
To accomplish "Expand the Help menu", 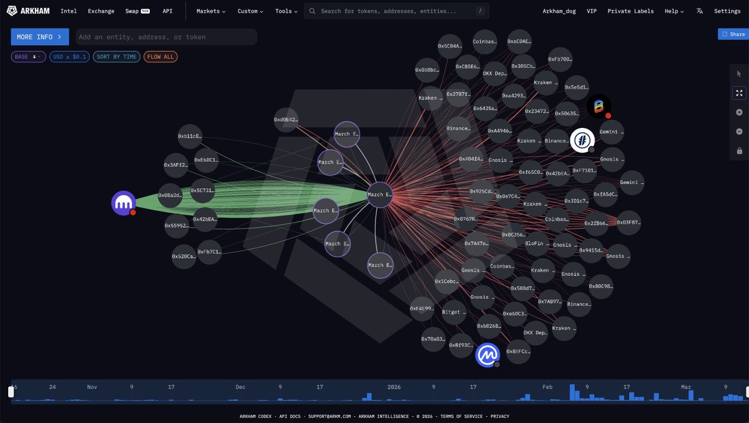I will pyautogui.click(x=674, y=11).
